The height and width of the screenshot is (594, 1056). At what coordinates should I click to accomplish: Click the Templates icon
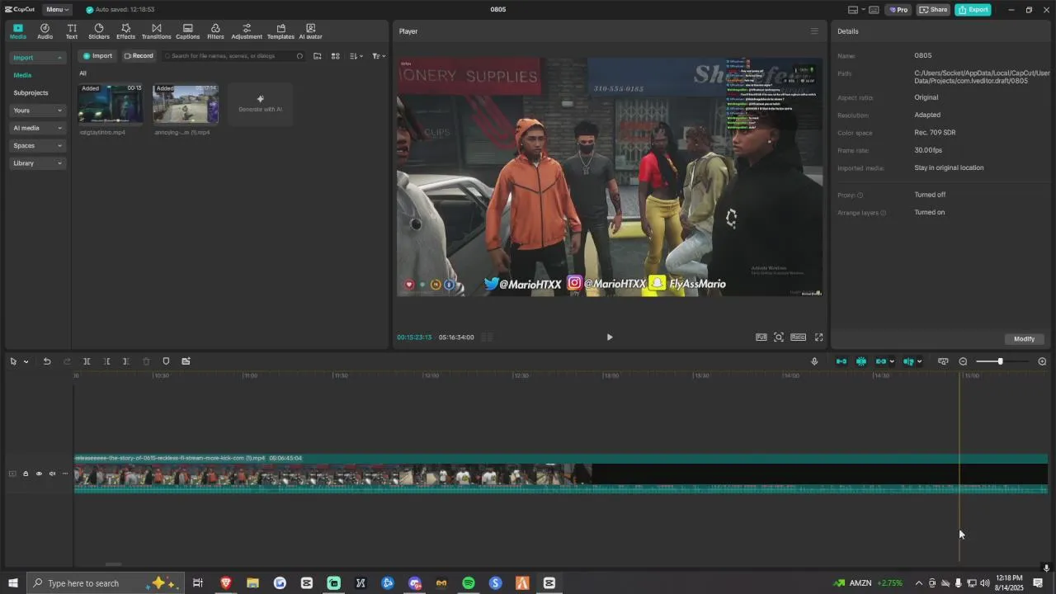pos(280,31)
